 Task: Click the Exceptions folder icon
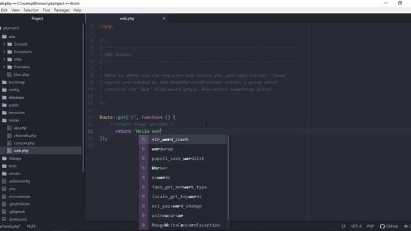click(10, 51)
